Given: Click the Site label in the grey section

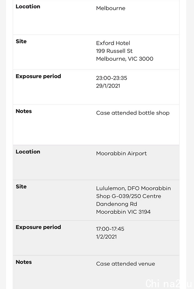Looking at the screenshot, I should click(21, 187).
